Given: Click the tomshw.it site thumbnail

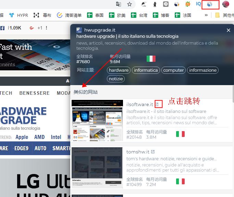Looking at the screenshot, I should click(97, 168).
